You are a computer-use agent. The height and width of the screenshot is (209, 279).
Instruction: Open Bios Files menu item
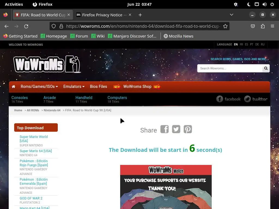click(98, 87)
